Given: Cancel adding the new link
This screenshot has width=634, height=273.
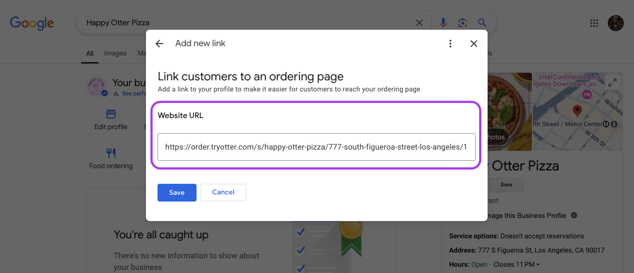Looking at the screenshot, I should click(x=223, y=192).
